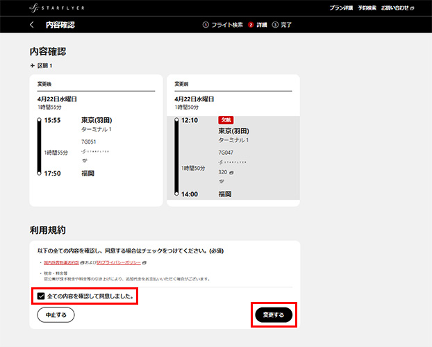Image resolution: width=432 pixels, height=347 pixels.
Task: Toggle the 全ての内容を確認して同意しました checkbox
Action: [41, 296]
